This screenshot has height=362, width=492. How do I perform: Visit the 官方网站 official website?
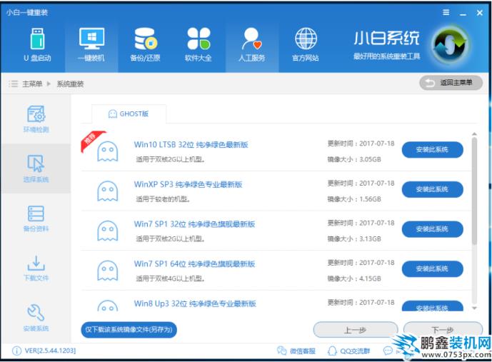[x=306, y=45]
